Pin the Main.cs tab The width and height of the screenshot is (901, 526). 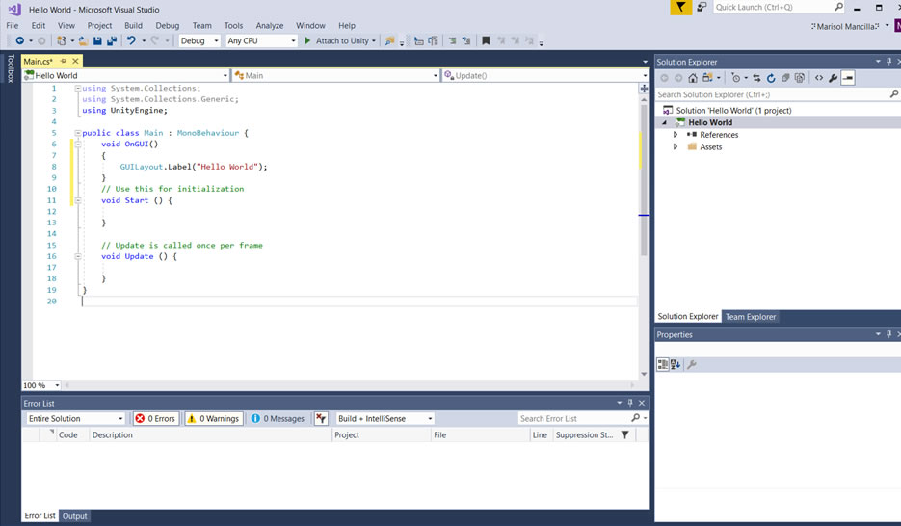click(x=64, y=61)
